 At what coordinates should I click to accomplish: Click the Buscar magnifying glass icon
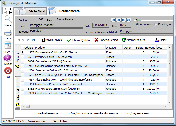tap(8, 19)
